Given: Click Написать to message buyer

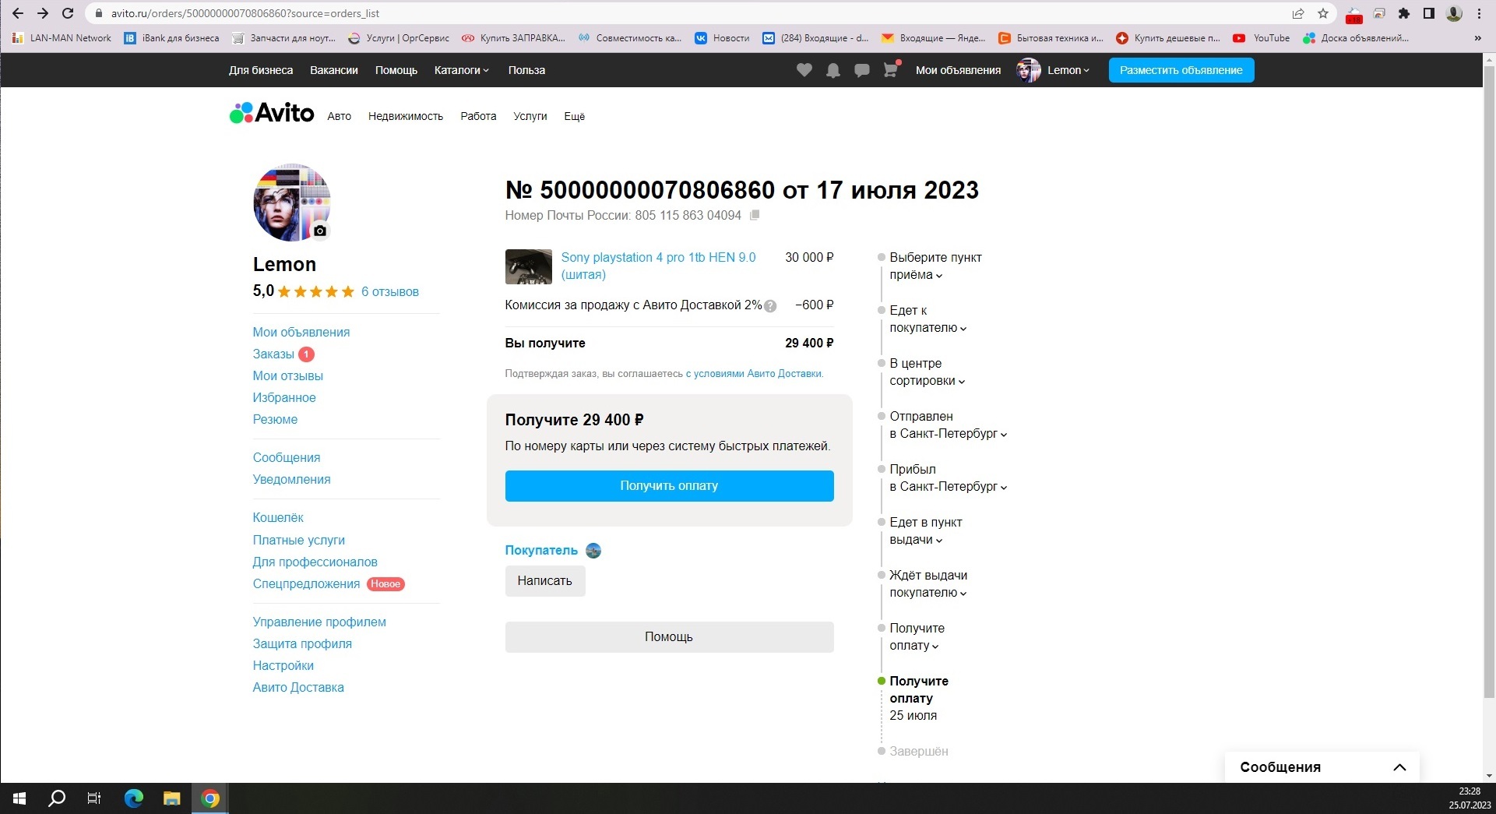Looking at the screenshot, I should [x=545, y=581].
